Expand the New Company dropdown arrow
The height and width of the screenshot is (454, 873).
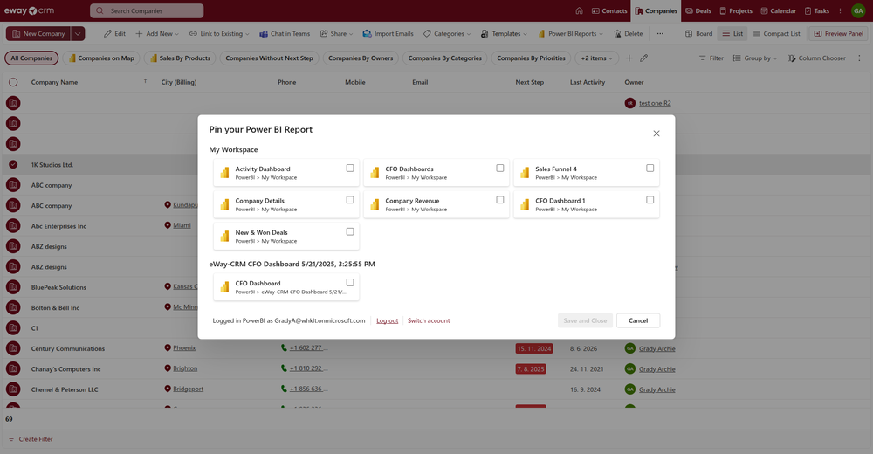(78, 33)
